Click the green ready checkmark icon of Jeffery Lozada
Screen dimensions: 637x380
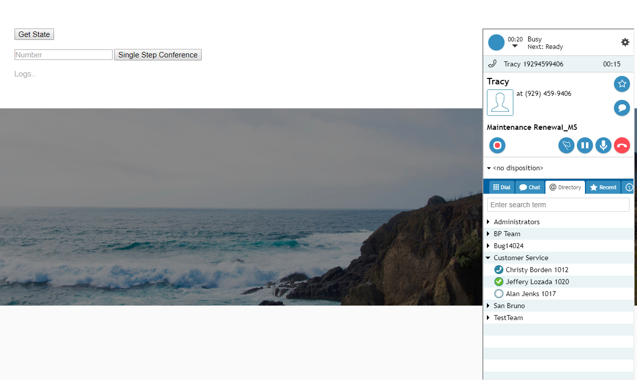pos(498,282)
